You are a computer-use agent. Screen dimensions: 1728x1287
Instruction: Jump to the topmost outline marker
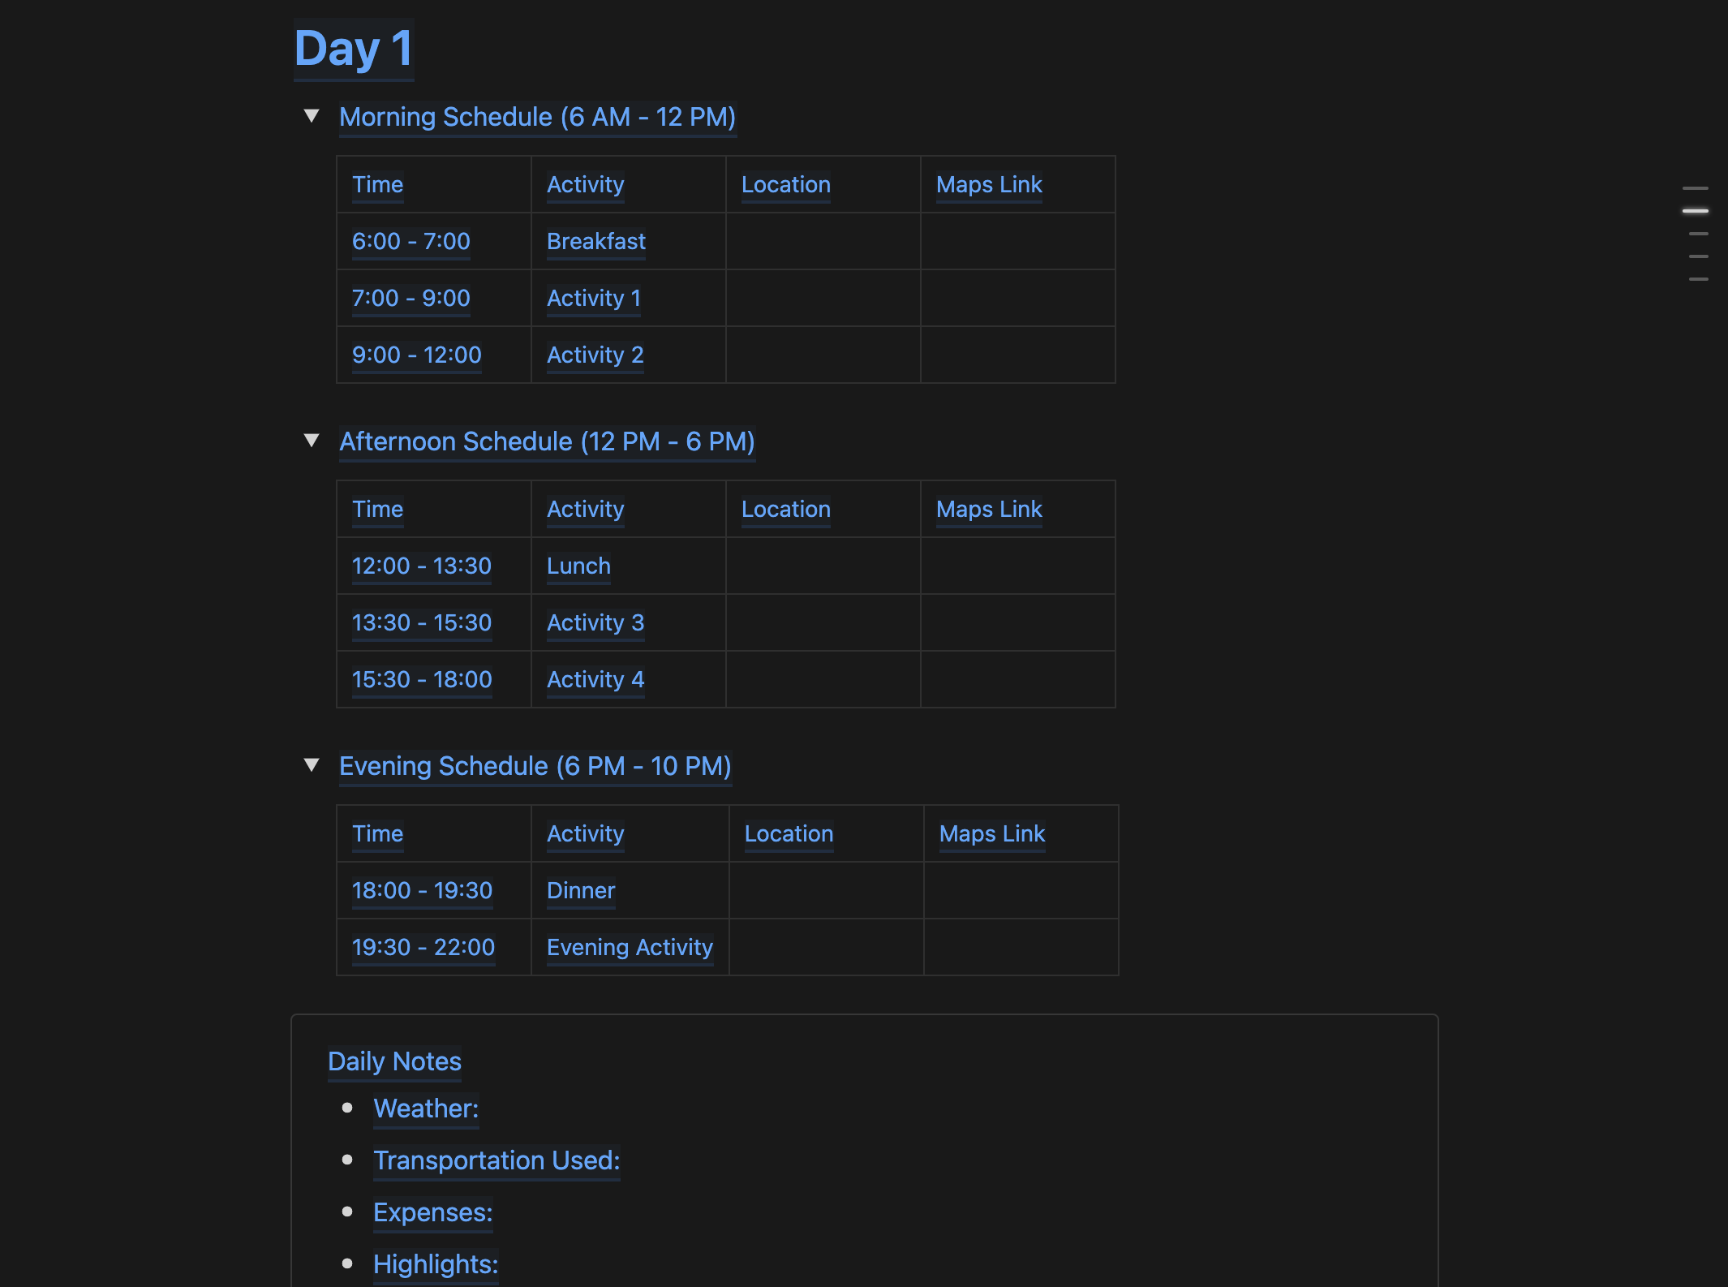point(1696,188)
